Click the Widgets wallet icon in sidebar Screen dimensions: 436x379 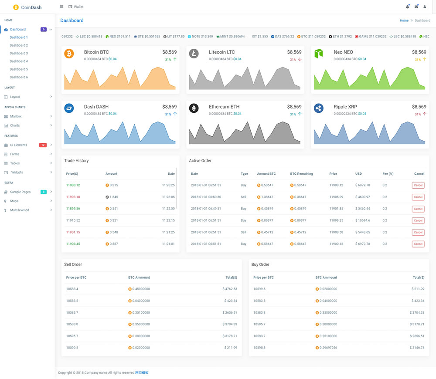(x=6, y=173)
